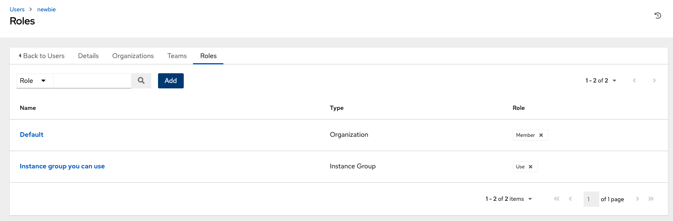Go to next page in top pagination
Image resolution: width=673 pixels, height=221 pixels.
click(x=654, y=80)
